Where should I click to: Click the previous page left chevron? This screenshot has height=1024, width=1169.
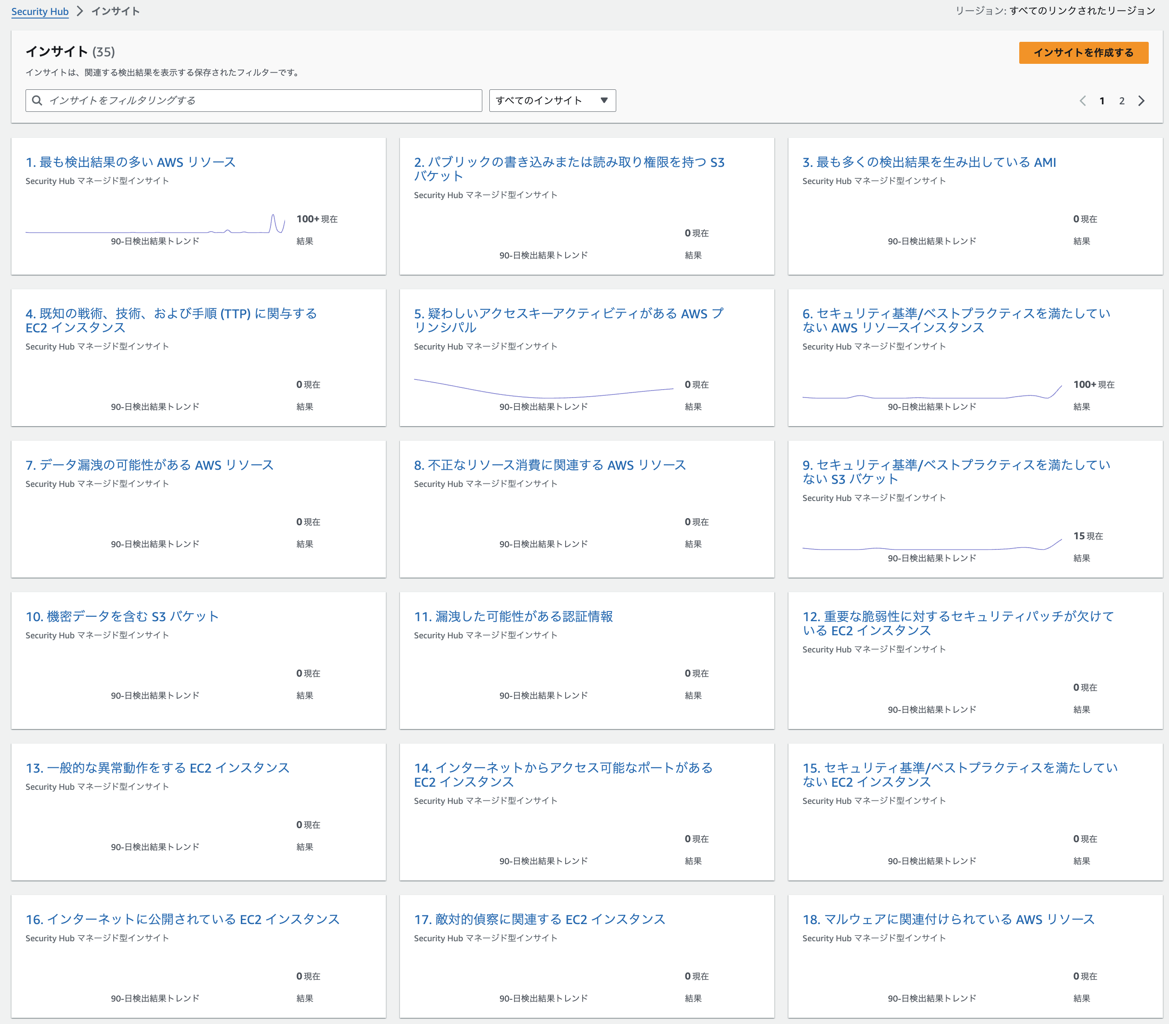(x=1083, y=101)
